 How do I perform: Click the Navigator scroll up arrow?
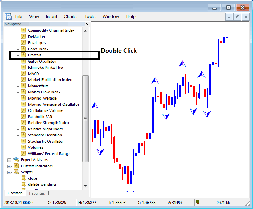pos(85,31)
